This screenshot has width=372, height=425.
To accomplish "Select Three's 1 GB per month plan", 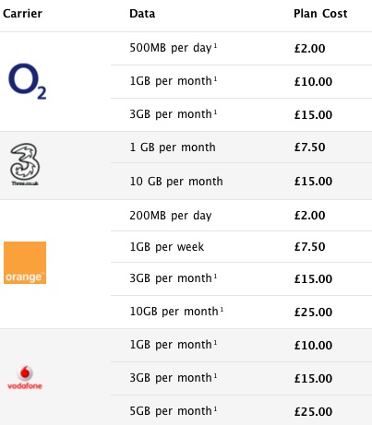I will click(x=241, y=148).
